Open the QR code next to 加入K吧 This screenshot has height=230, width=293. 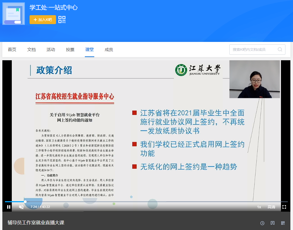[62, 20]
